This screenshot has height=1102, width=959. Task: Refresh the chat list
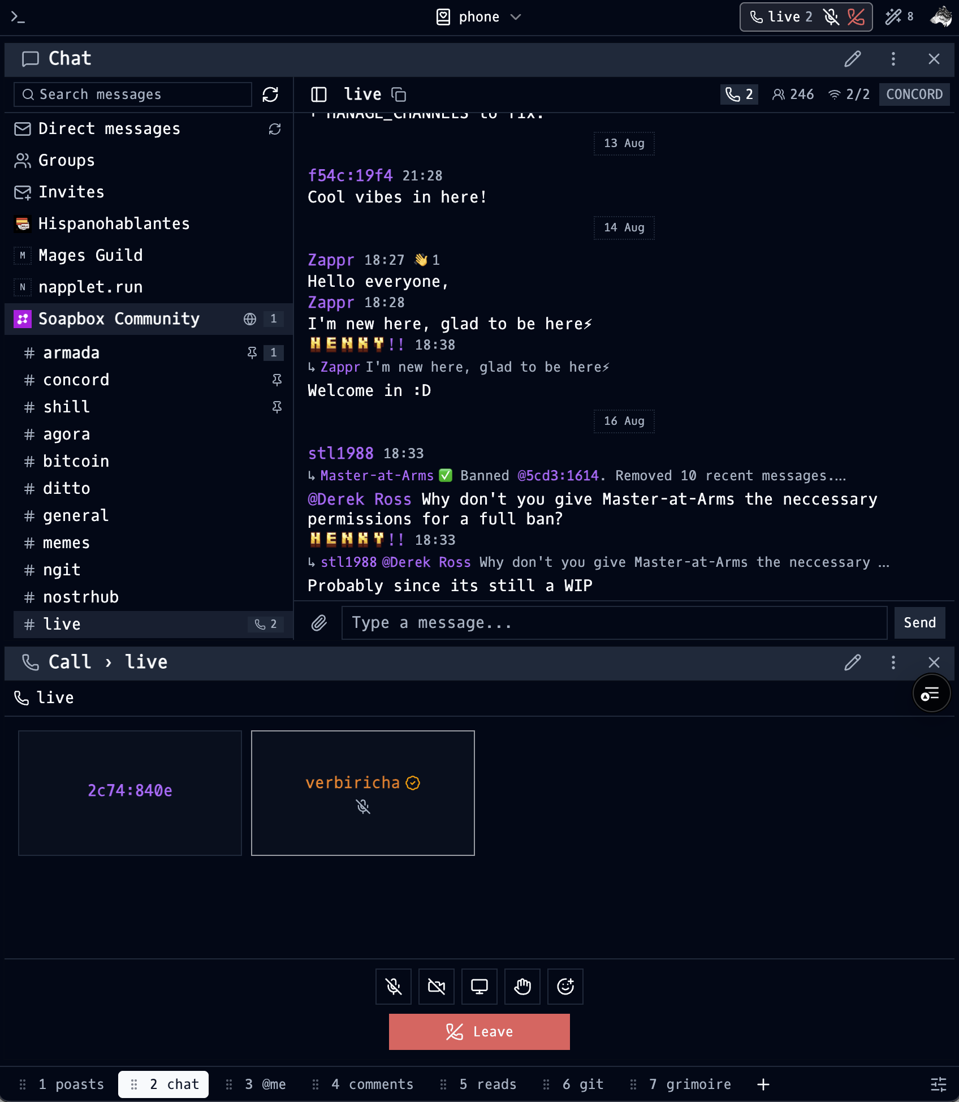(x=270, y=94)
